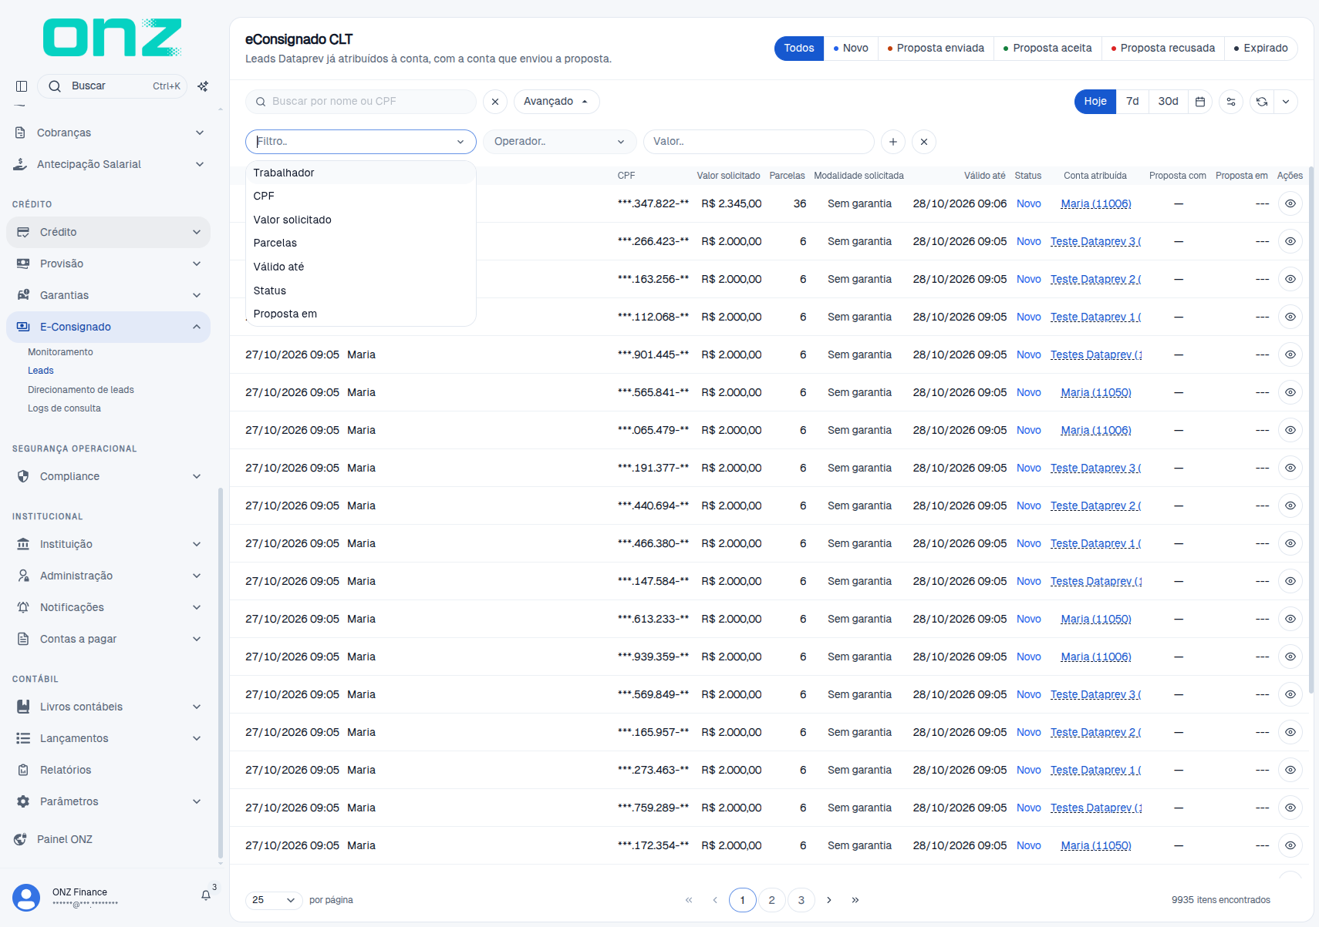Open the column settings sliders icon

pyautogui.click(x=1231, y=102)
